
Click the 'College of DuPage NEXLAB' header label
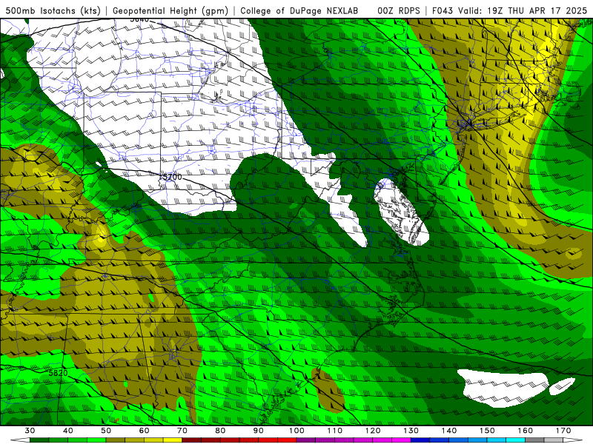(x=299, y=10)
